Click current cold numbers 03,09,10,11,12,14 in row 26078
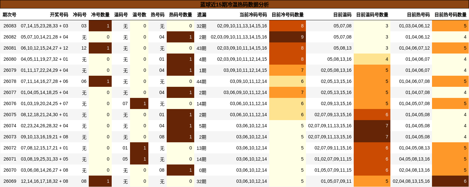469x187 pixels. (x=248, y=81)
